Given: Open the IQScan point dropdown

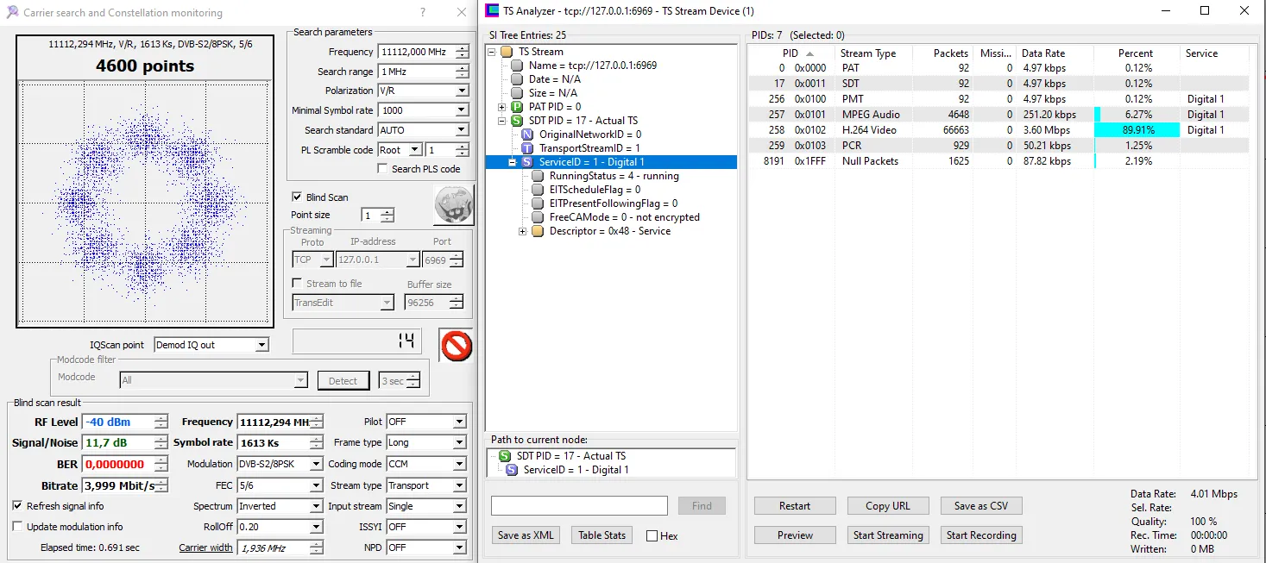Looking at the screenshot, I should pyautogui.click(x=262, y=345).
